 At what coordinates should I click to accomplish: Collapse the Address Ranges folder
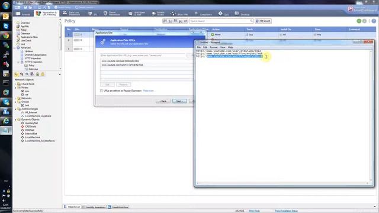click(16, 109)
